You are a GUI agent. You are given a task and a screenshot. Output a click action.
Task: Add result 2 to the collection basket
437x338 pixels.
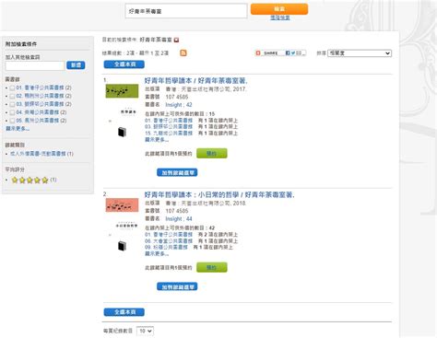177,286
